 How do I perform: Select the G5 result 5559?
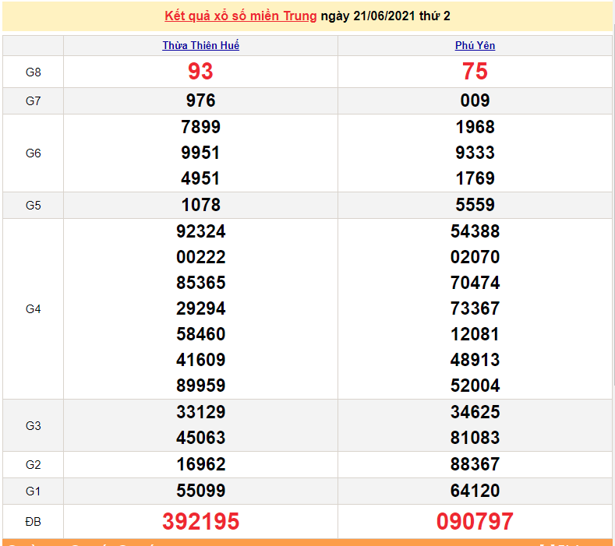coord(475,205)
